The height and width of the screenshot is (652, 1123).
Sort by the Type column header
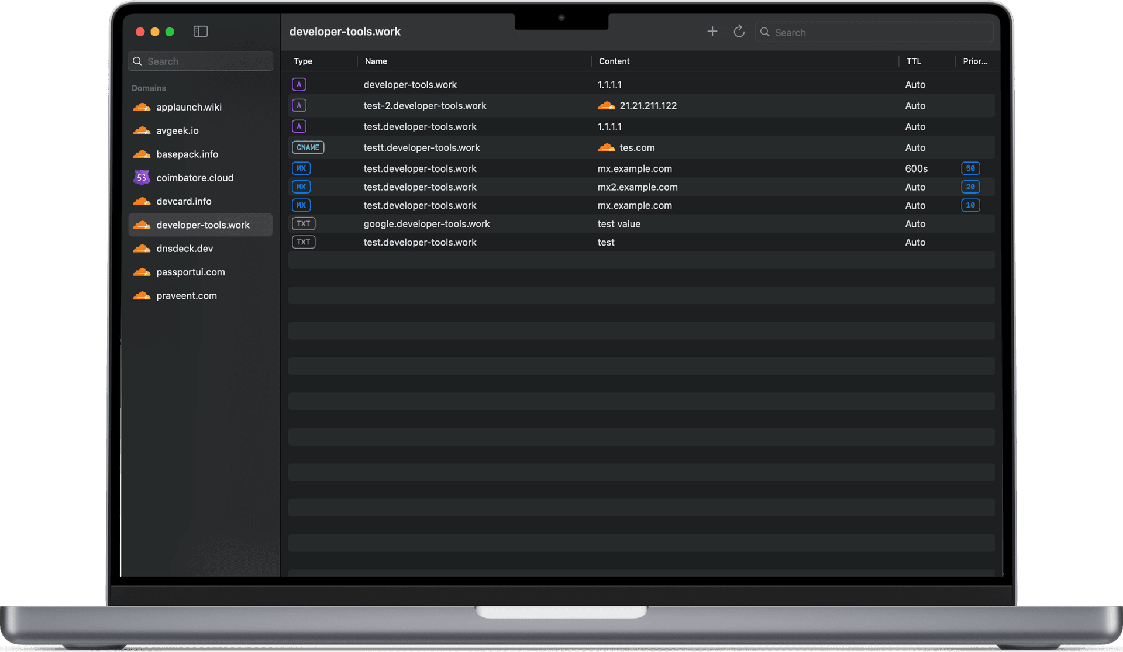[x=303, y=61]
